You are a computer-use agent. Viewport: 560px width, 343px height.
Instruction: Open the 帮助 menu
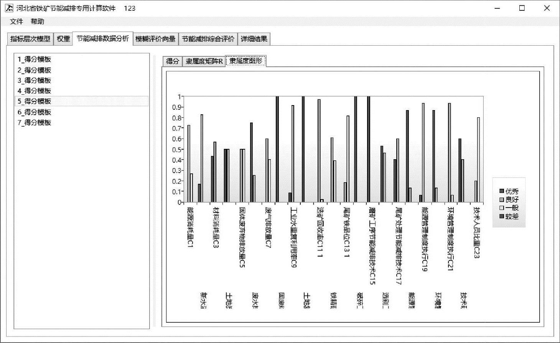pos(38,21)
